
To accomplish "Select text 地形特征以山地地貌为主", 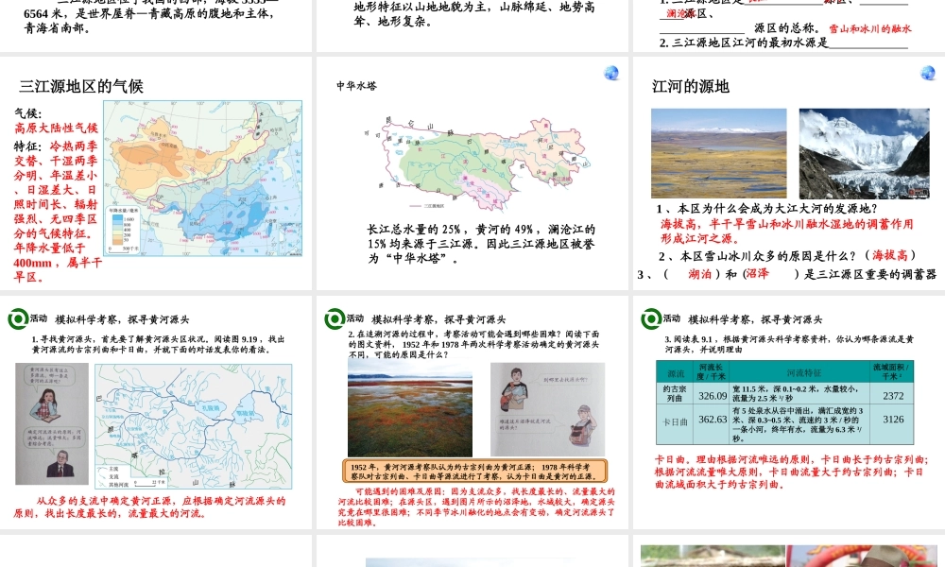I will coord(474,14).
